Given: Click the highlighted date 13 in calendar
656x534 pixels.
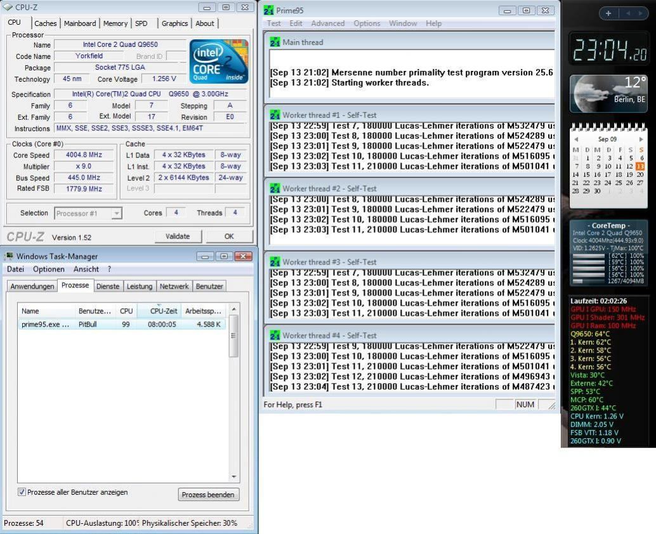Looking at the screenshot, I should (x=640, y=166).
